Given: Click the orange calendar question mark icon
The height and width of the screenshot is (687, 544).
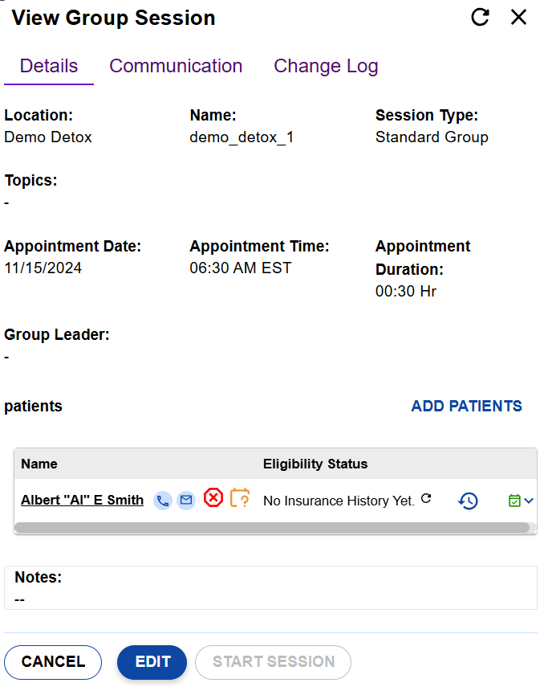Looking at the screenshot, I should 240,498.
